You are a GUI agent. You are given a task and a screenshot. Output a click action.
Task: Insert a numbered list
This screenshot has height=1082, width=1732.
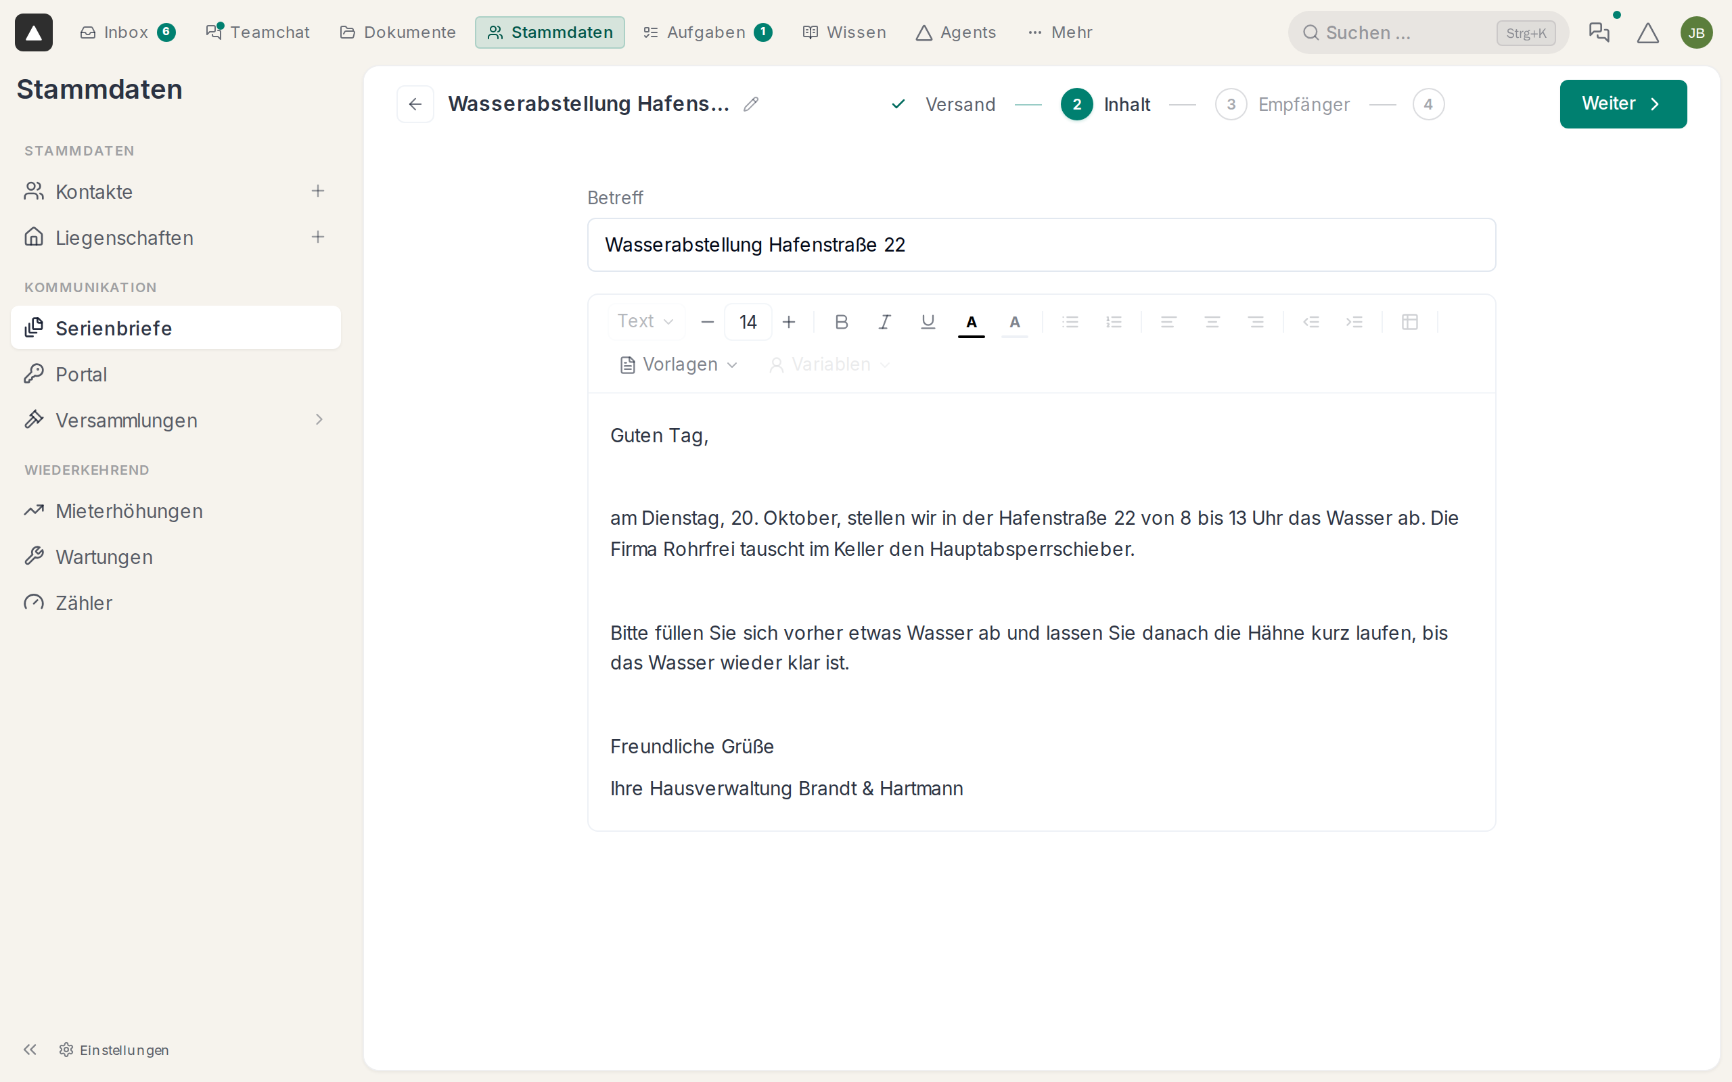pos(1114,322)
